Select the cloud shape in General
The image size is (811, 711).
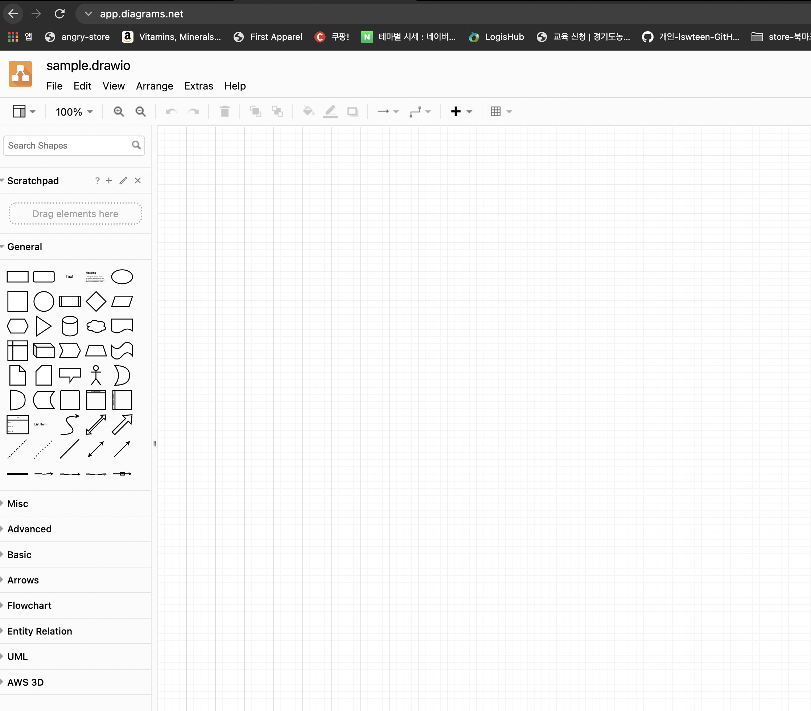point(96,326)
